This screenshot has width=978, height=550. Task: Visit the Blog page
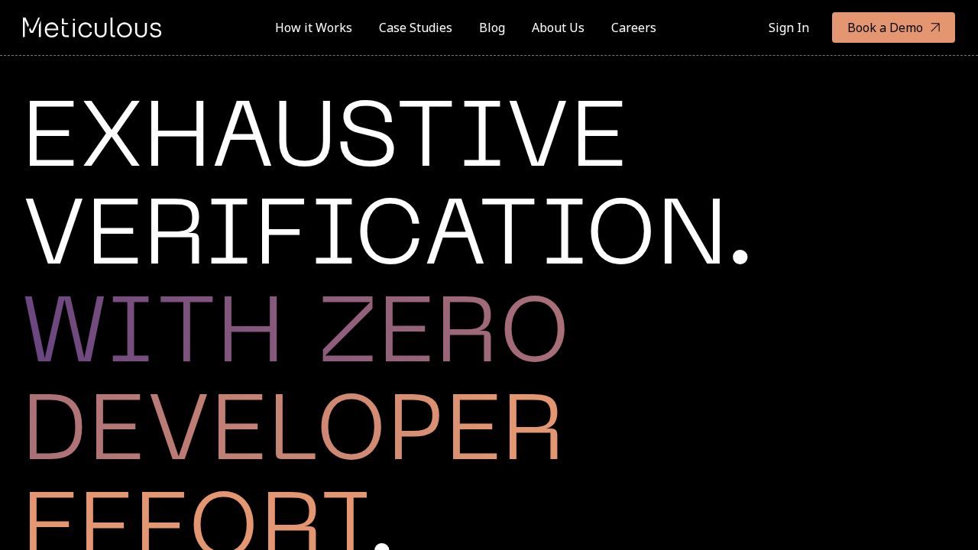click(x=492, y=27)
